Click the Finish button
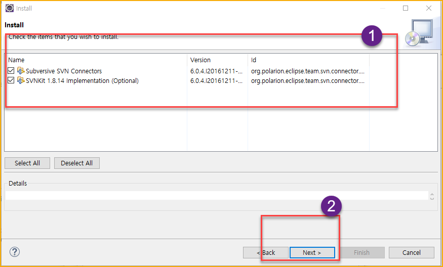 (361, 253)
